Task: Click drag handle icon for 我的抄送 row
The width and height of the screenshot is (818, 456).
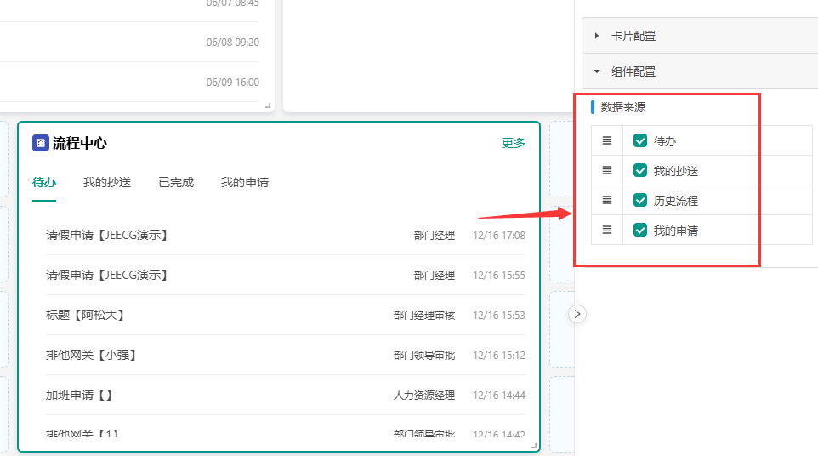Action: coord(607,171)
